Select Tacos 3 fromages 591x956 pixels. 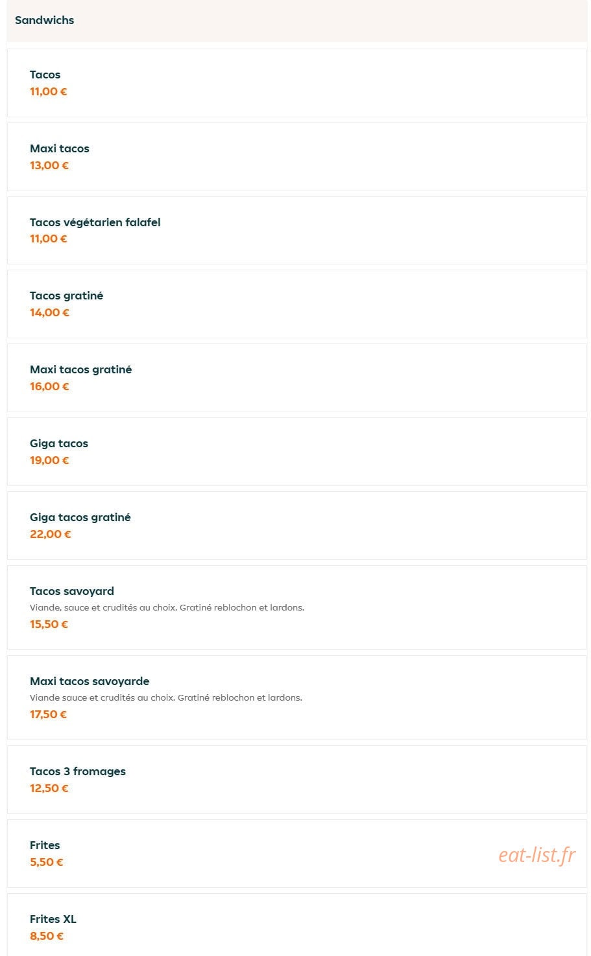296,780
